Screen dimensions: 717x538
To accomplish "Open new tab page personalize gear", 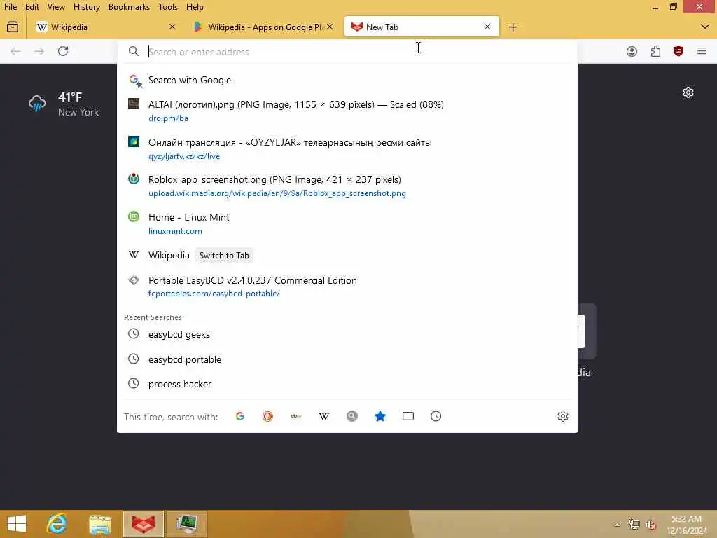I will [x=688, y=93].
